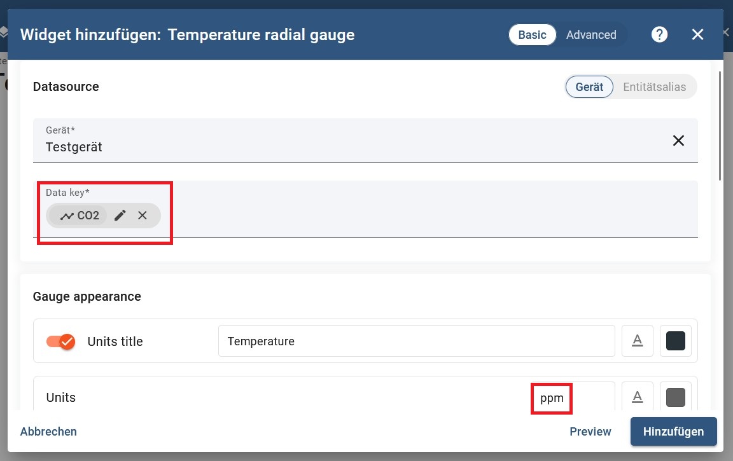Screen dimensions: 733x461
Task: Open the help question mark icon
Action: click(x=660, y=34)
